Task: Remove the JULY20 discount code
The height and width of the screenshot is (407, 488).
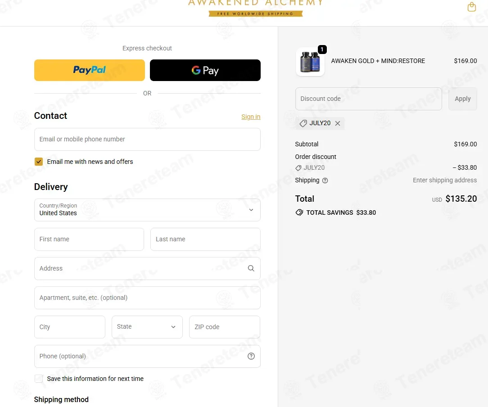Action: click(x=337, y=123)
